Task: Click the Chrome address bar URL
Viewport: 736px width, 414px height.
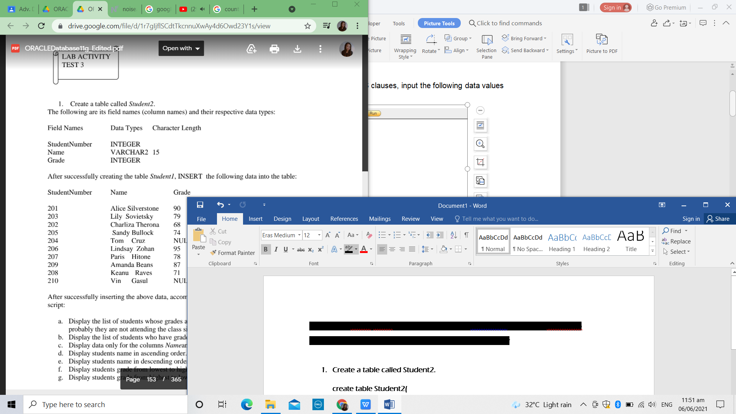Action: point(169,26)
